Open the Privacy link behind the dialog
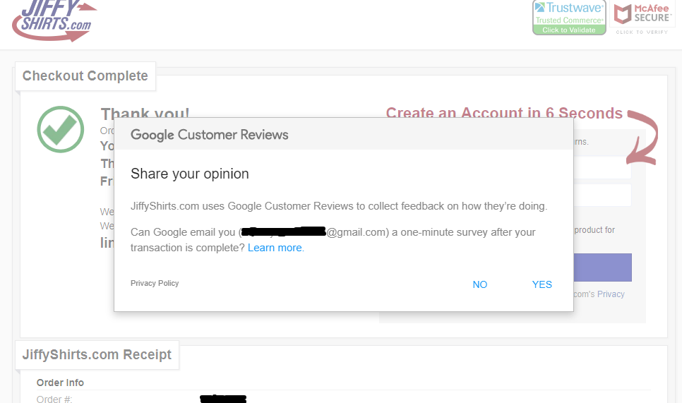 point(611,294)
